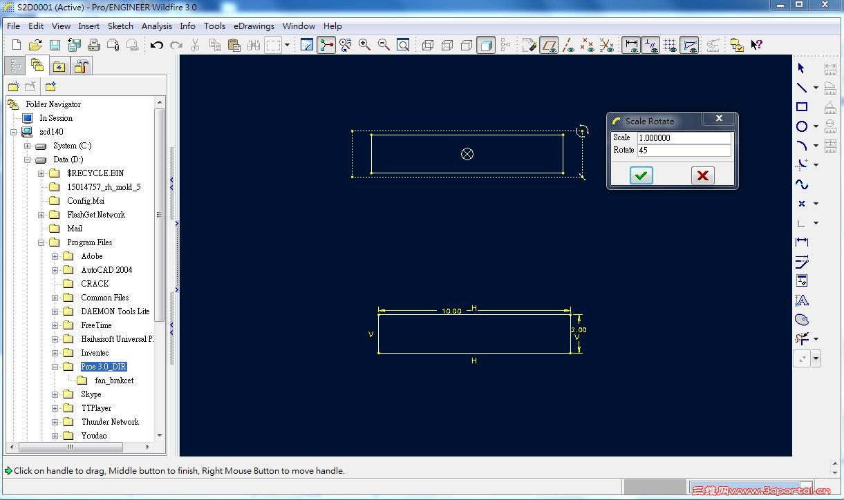Choose the Select arrow tool
This screenshot has height=500, width=844.
801,68
